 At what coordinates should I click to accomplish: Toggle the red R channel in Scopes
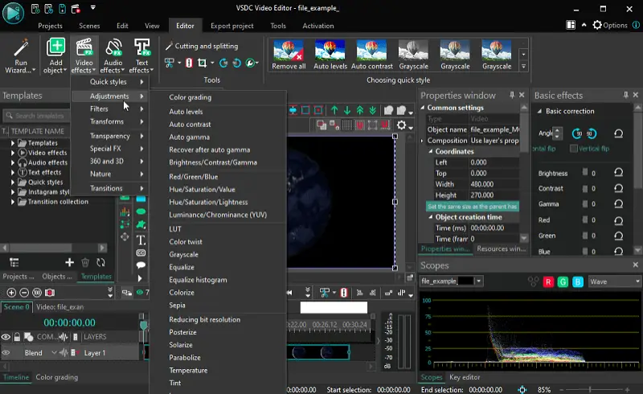pos(548,281)
